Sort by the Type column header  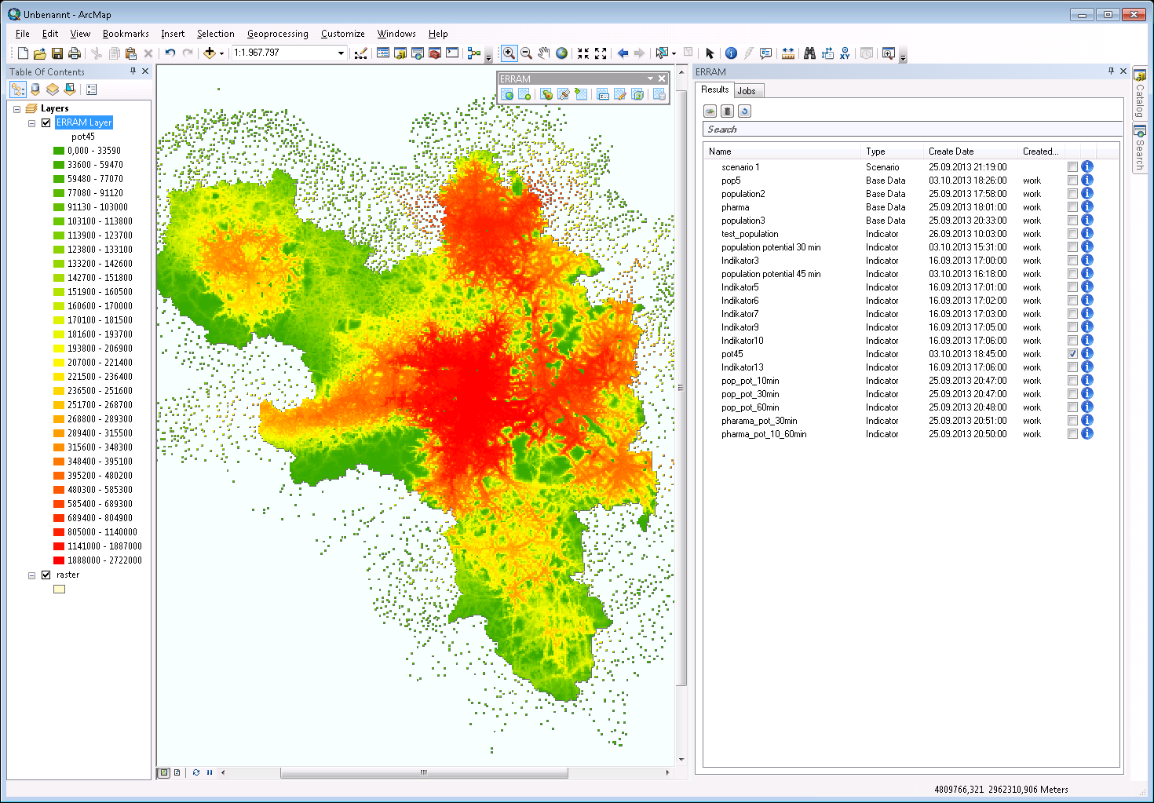click(x=891, y=151)
